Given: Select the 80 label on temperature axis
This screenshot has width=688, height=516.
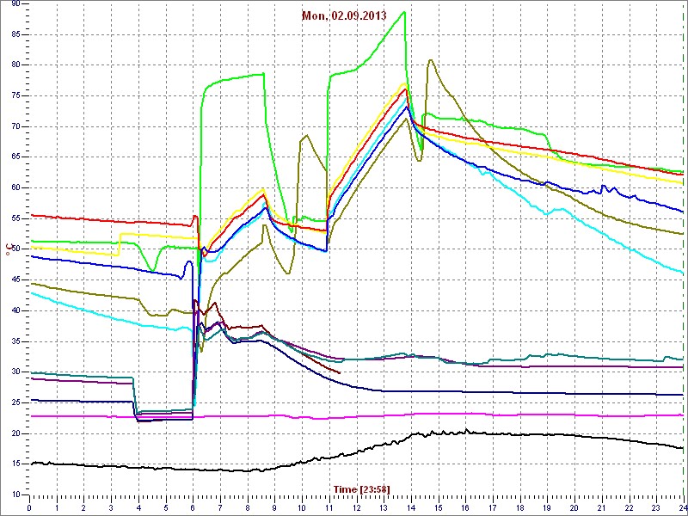Looking at the screenshot, I should 15,65.
